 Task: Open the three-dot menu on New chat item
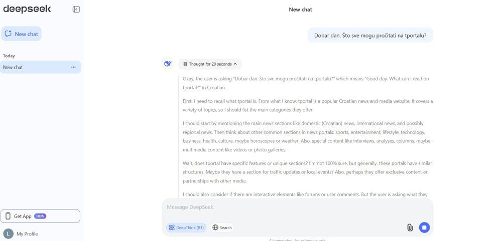[73, 67]
